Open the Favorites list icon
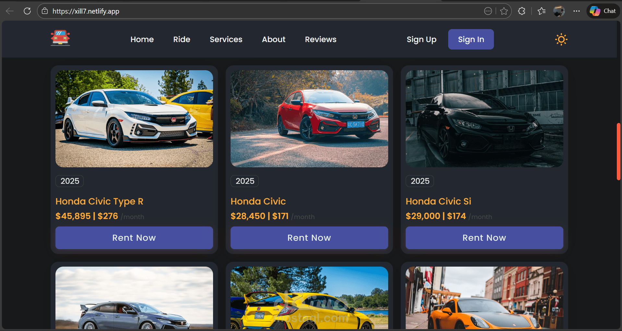This screenshot has height=331, width=622. pyautogui.click(x=541, y=11)
